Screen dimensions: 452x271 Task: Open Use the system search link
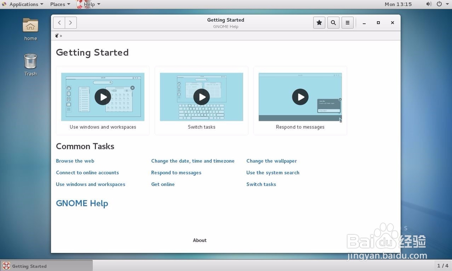point(273,172)
